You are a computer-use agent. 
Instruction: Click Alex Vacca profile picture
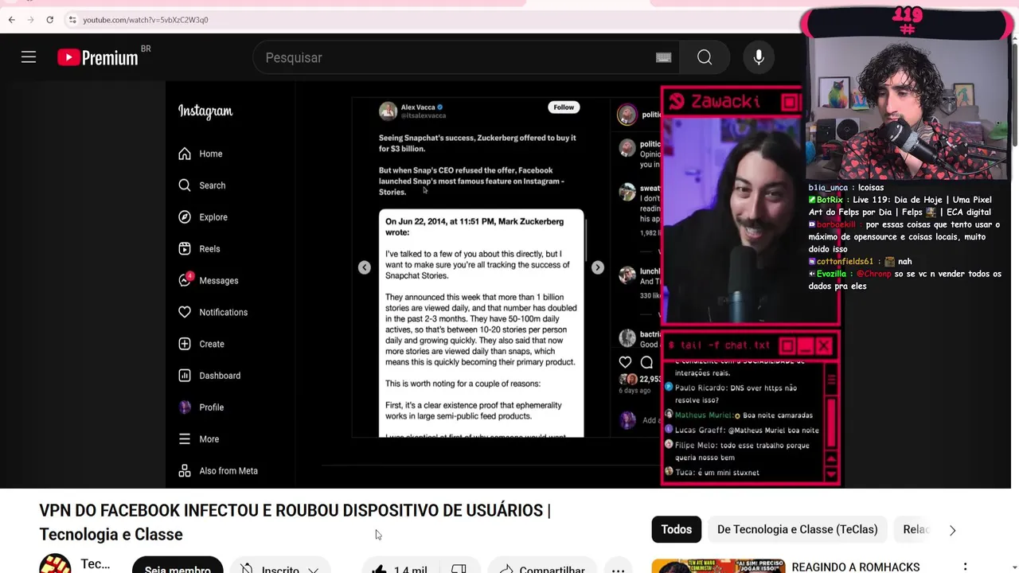[388, 111]
